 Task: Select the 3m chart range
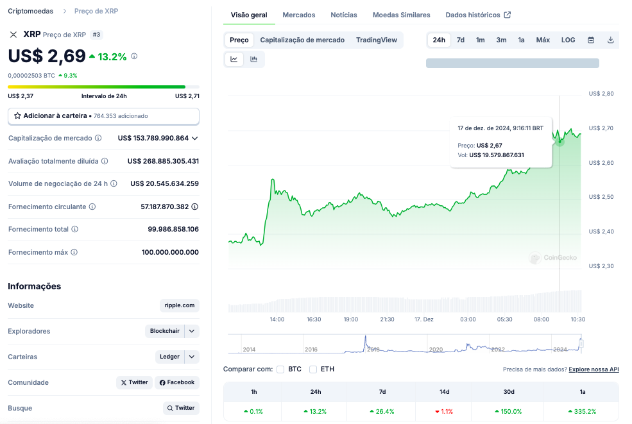tap(501, 40)
